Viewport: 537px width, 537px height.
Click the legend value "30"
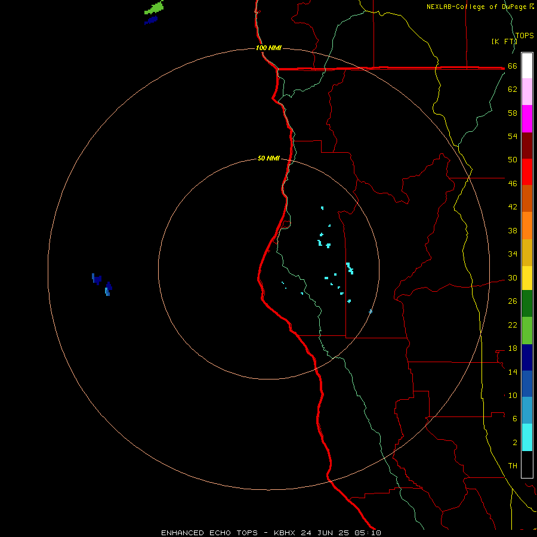tap(513, 277)
